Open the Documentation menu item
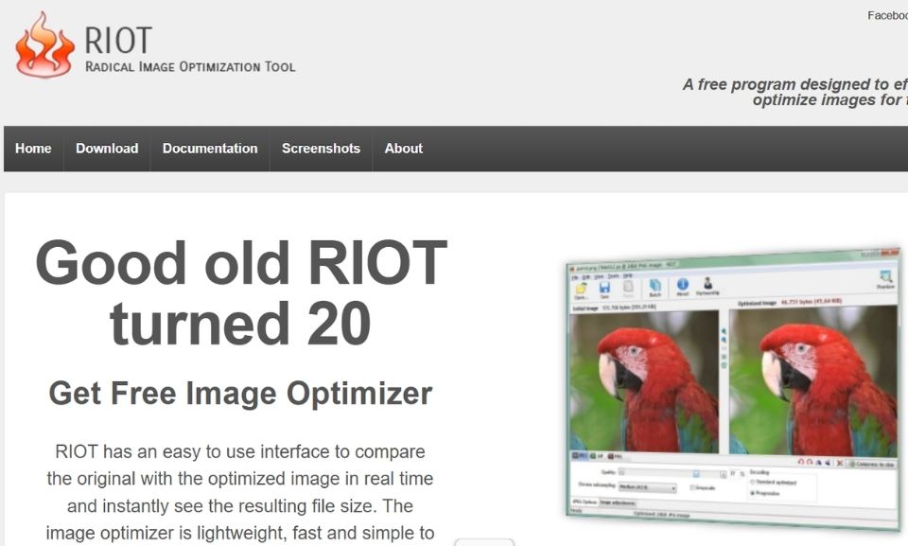Viewport: 908px width, 546px height. (x=210, y=149)
